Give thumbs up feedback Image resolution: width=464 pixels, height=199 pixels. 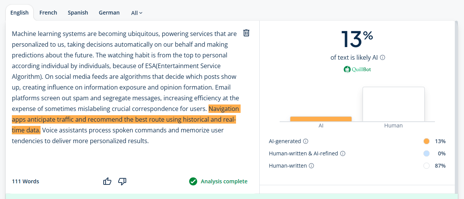tap(107, 181)
